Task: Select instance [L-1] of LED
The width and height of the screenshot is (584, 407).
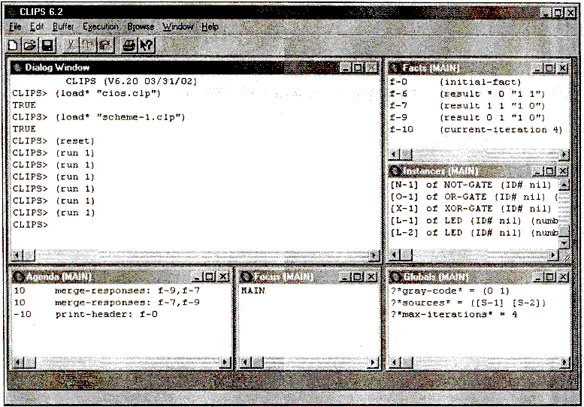Action: [x=474, y=221]
